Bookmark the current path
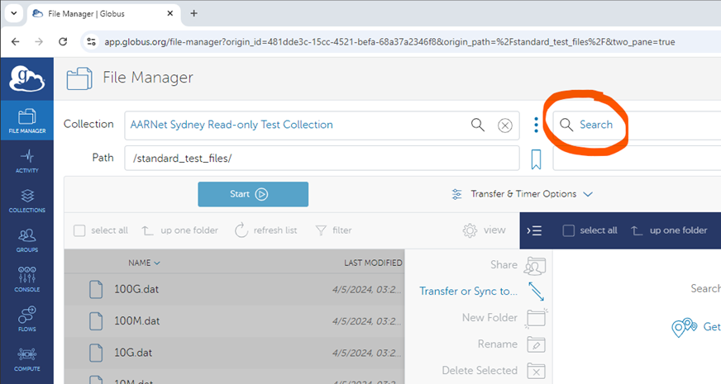721x384 pixels. coord(536,159)
